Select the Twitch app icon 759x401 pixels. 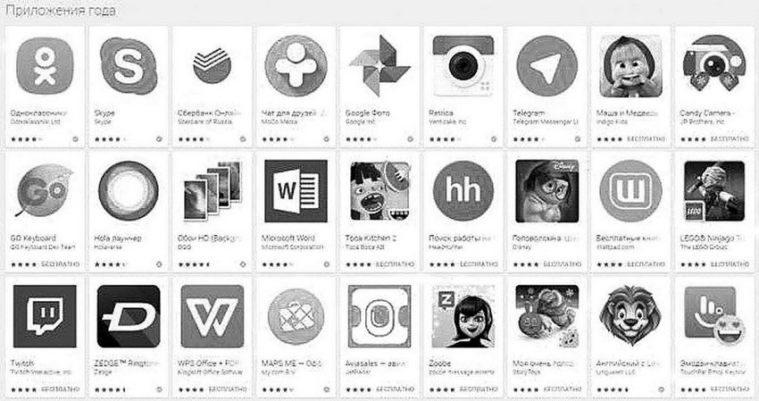click(45, 316)
